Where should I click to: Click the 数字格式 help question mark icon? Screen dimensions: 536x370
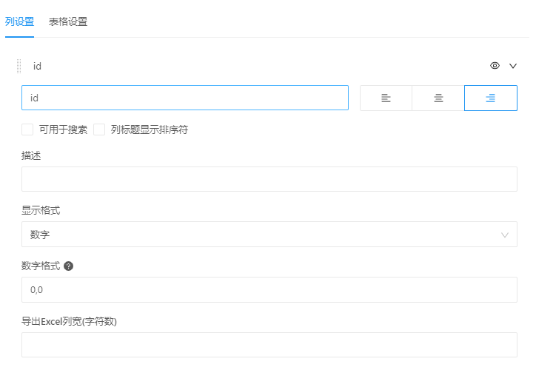[x=69, y=266]
